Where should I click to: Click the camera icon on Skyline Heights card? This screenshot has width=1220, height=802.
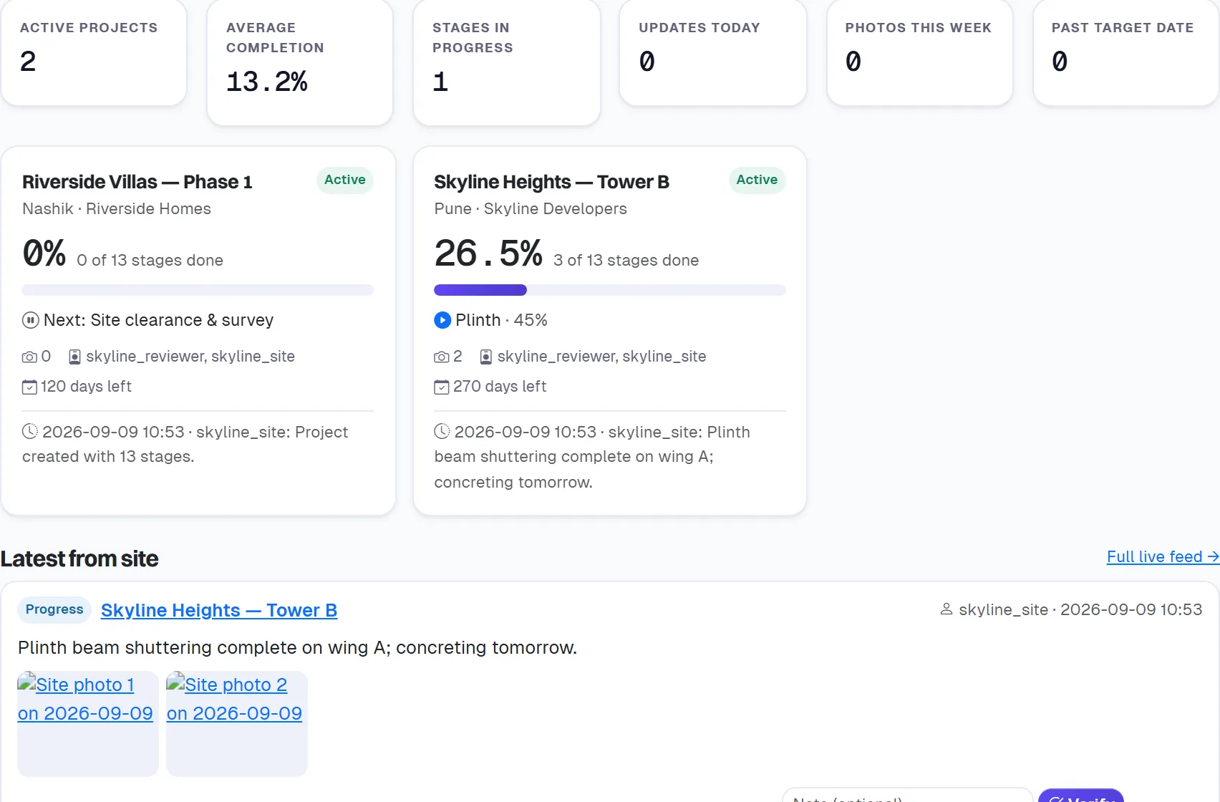pyautogui.click(x=442, y=357)
